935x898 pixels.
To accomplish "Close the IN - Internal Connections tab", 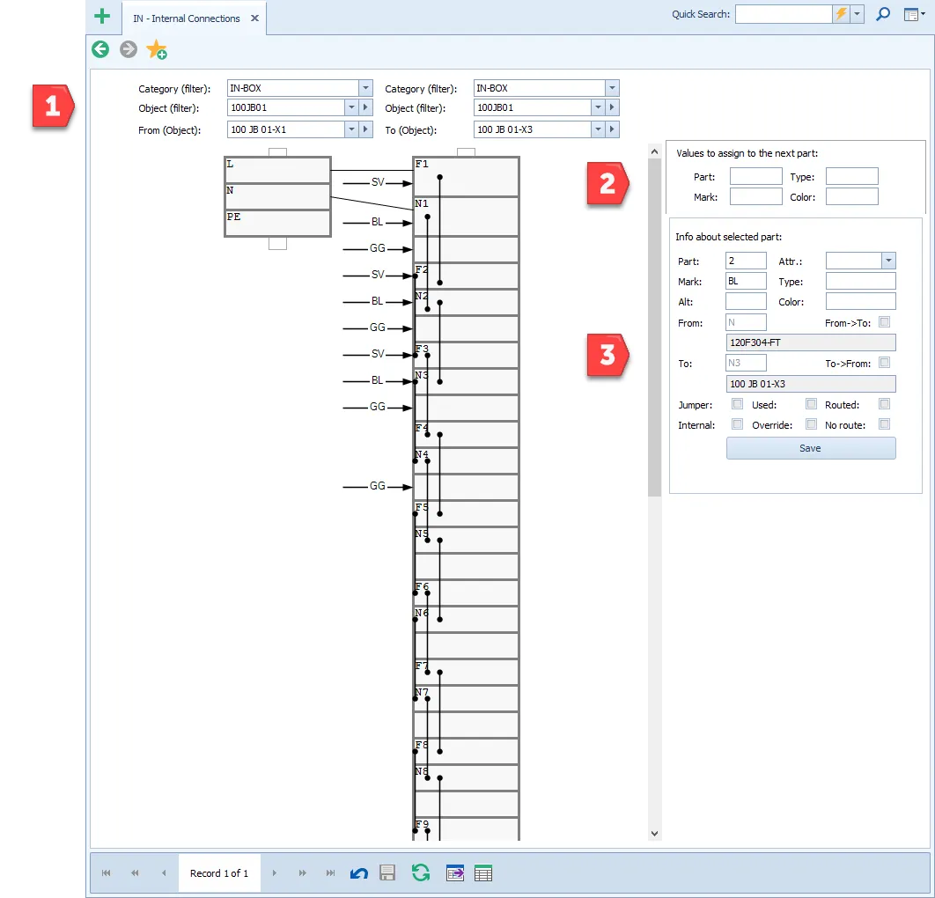I will 254,18.
